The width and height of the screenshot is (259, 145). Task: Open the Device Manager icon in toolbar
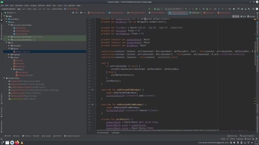(x=246, y=9)
